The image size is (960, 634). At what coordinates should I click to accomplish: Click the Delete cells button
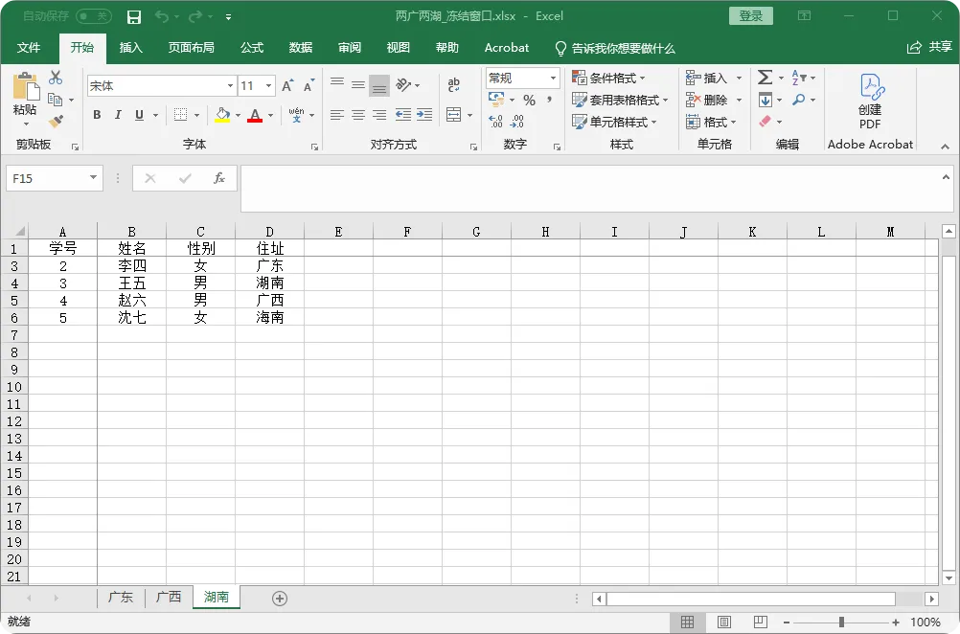pyautogui.click(x=714, y=100)
